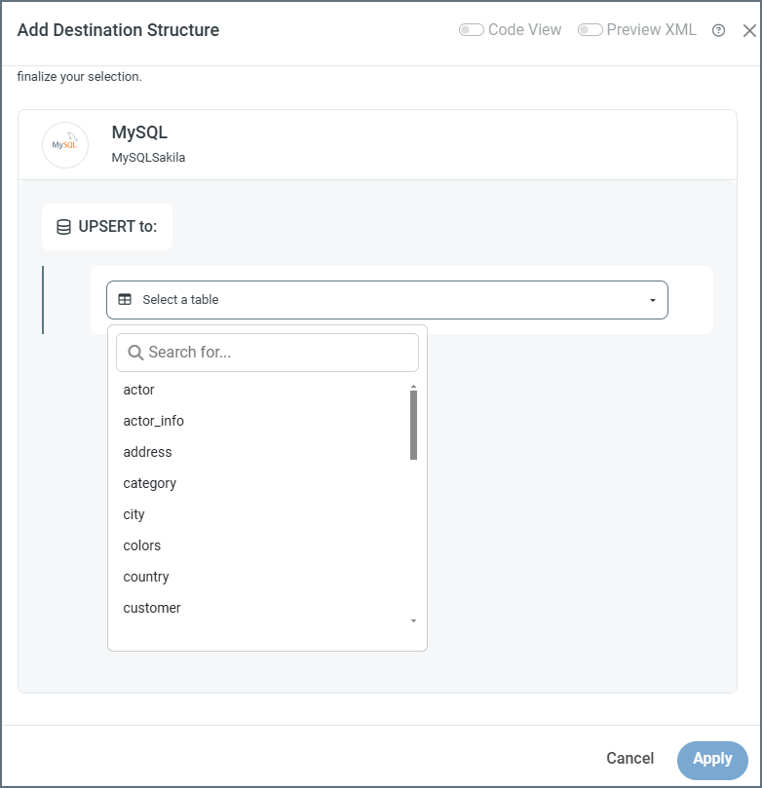The width and height of the screenshot is (762, 788).
Task: Pick the address table option
Action: click(x=148, y=452)
